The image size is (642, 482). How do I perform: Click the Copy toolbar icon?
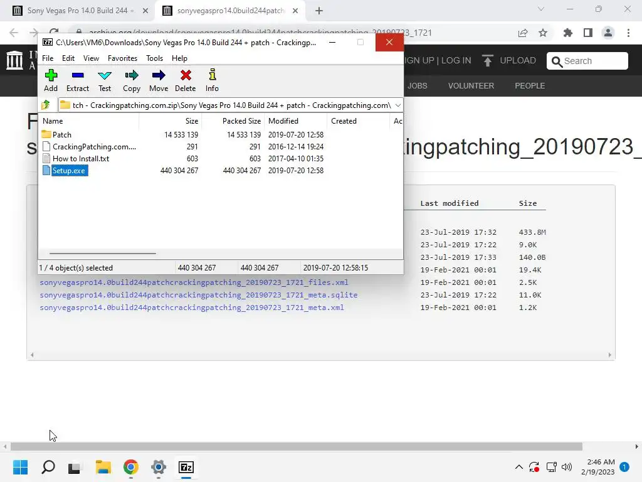(x=132, y=81)
